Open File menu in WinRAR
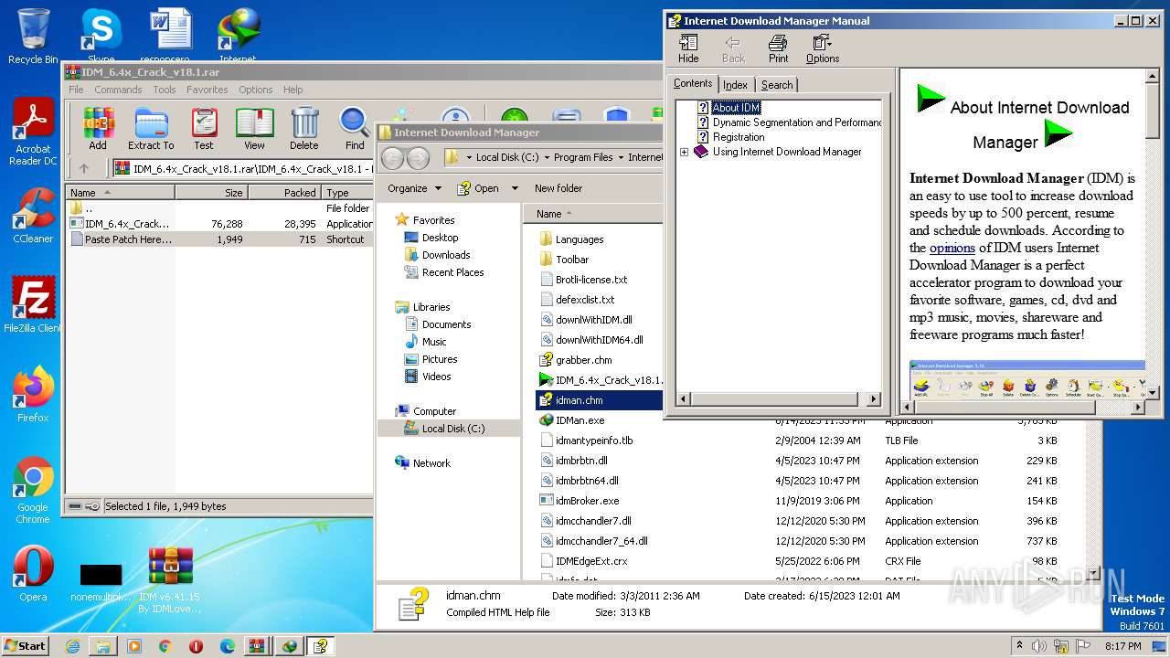The height and width of the screenshot is (658, 1170). tap(76, 90)
